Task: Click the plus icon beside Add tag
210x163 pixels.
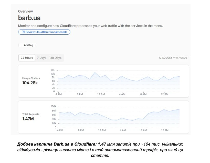Action: point(22,45)
